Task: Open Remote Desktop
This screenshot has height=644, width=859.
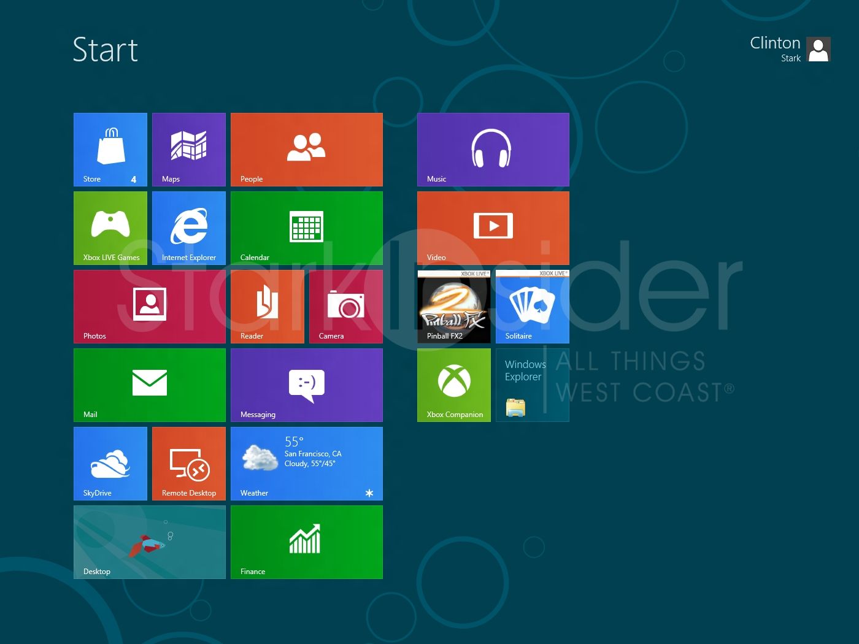Action: pos(188,463)
